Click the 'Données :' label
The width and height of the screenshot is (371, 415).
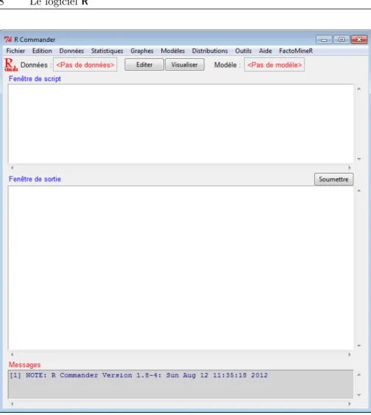(36, 65)
